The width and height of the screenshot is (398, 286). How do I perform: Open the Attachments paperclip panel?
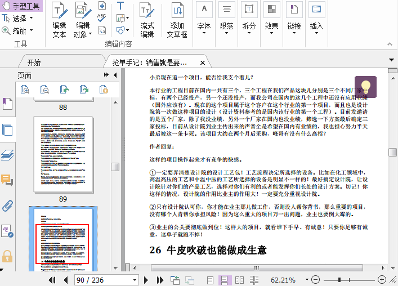pyautogui.click(x=7, y=205)
